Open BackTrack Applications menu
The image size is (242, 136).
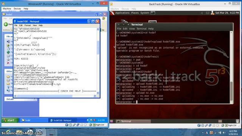coord(122,13)
